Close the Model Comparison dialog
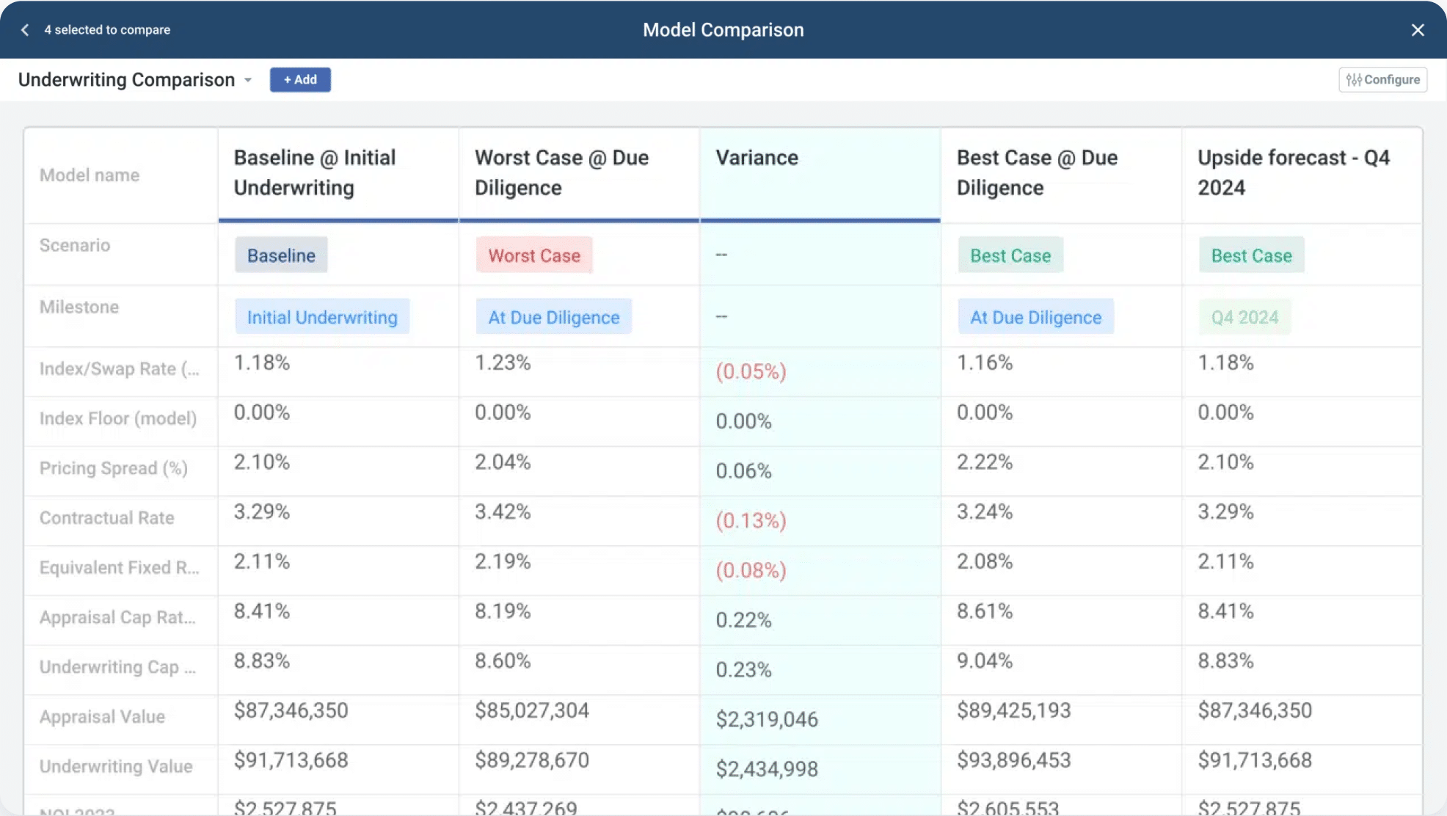Viewport: 1447px width, 816px height. 1418,30
